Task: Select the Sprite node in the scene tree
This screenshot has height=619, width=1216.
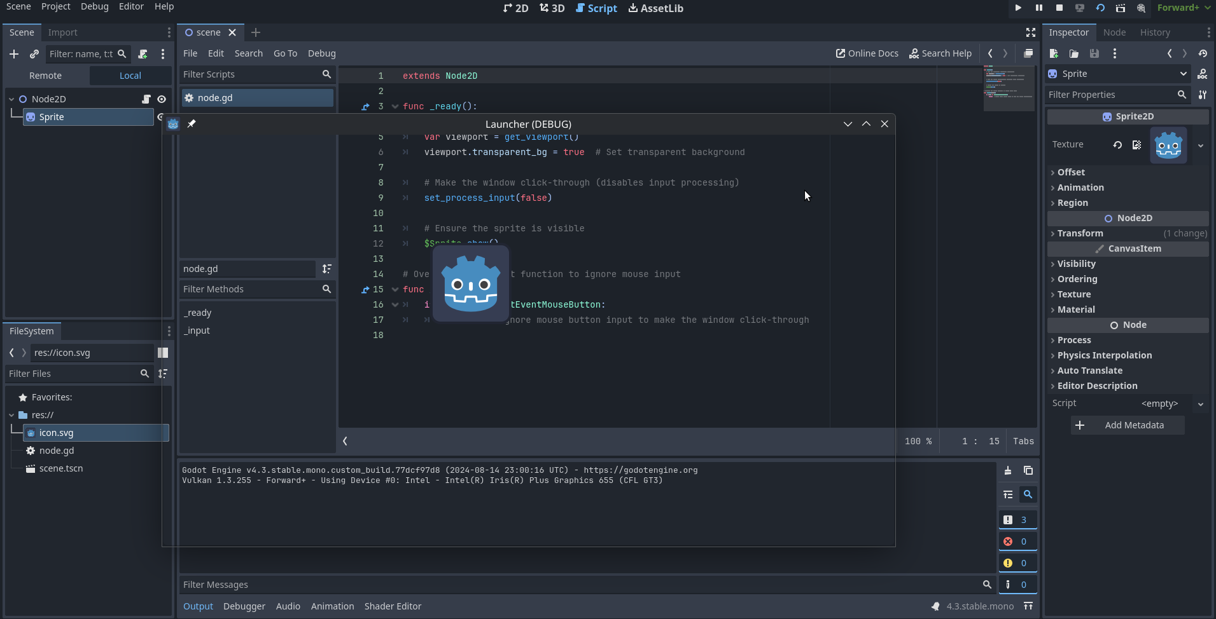Action: click(88, 117)
